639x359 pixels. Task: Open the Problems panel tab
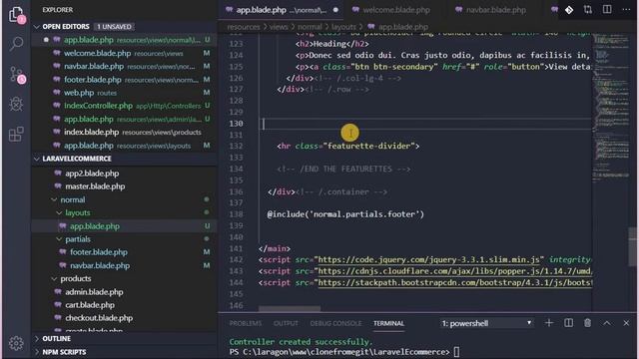pyautogui.click(x=246, y=323)
